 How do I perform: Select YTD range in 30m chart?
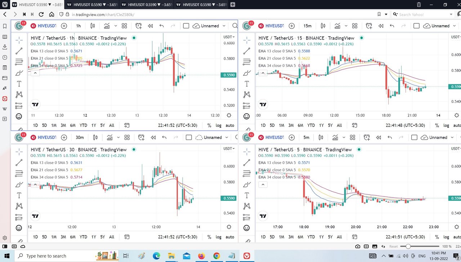click(x=83, y=237)
